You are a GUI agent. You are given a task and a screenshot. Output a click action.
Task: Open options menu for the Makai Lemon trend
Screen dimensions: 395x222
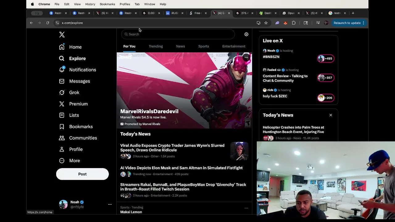click(x=246, y=208)
